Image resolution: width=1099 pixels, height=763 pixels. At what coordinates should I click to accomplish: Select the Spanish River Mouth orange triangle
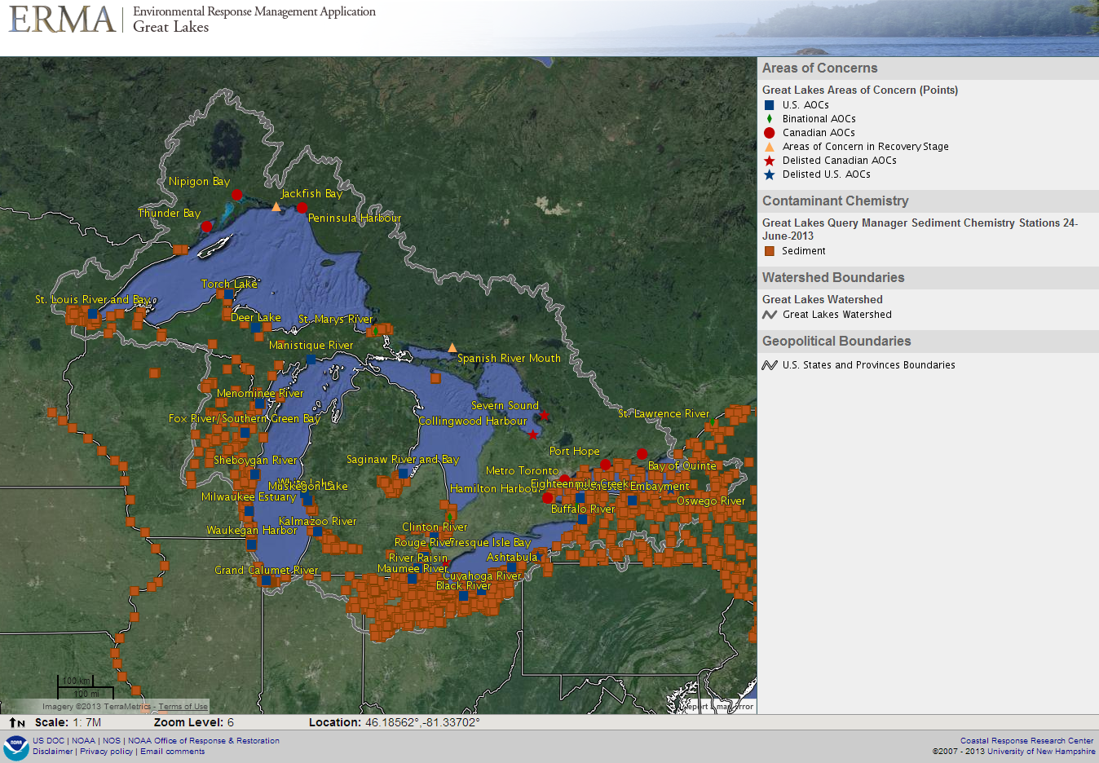click(x=452, y=348)
